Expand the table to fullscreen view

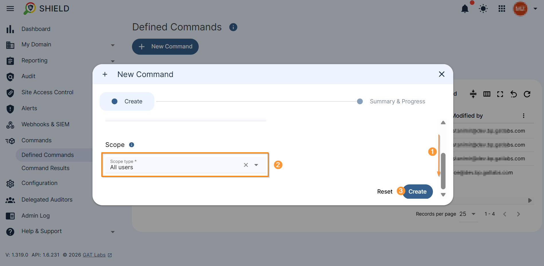point(500,94)
